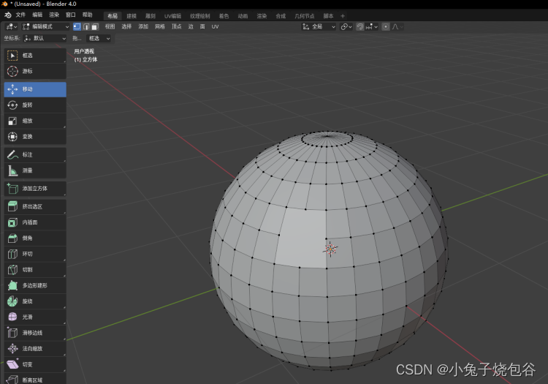The image size is (548, 384).
Task: Open the 选择 select menu
Action: [126, 26]
